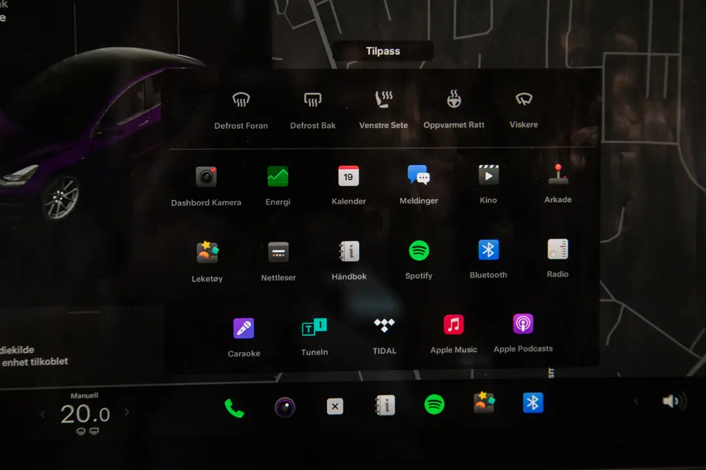Viewport: 706px width, 470px height.
Task: Lower temperature with left arrow
Action: tap(42, 415)
